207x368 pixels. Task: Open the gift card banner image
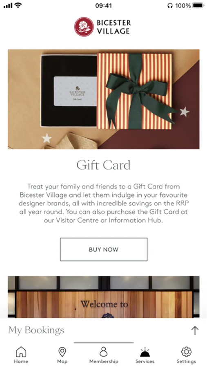(x=104, y=99)
